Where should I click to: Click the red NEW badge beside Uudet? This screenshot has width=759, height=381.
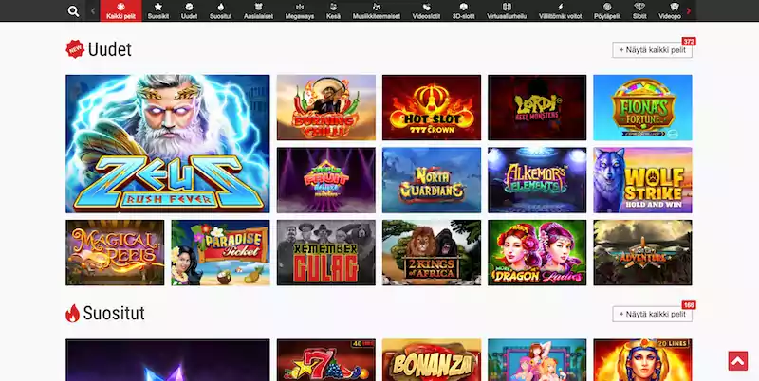tap(75, 49)
